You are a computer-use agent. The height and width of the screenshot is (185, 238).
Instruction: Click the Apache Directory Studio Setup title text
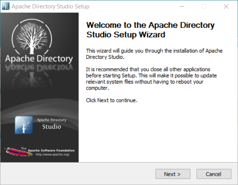50,6
